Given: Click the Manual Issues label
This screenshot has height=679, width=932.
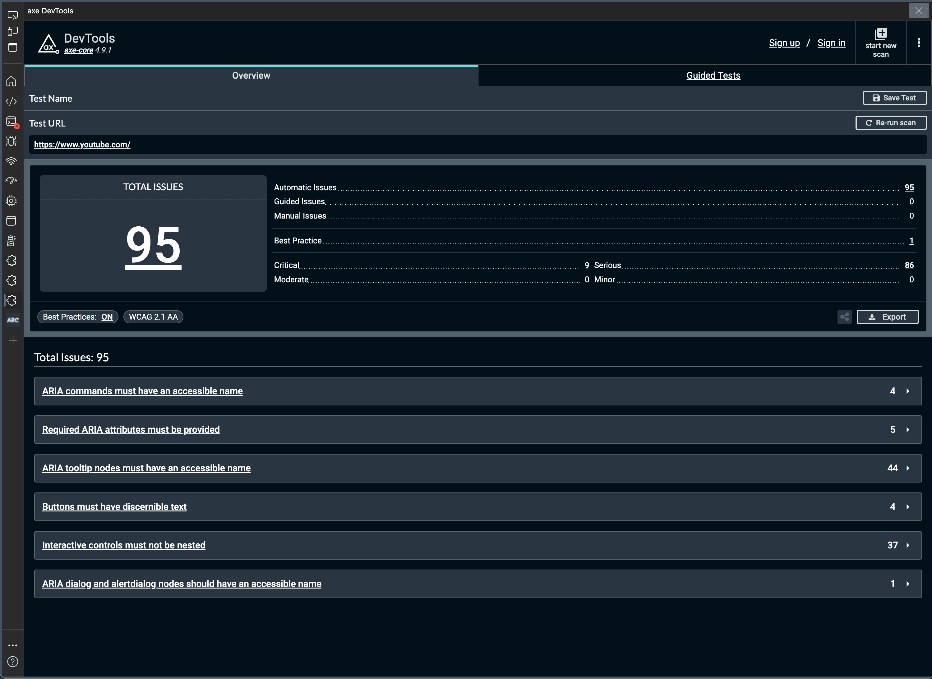Looking at the screenshot, I should 300,216.
